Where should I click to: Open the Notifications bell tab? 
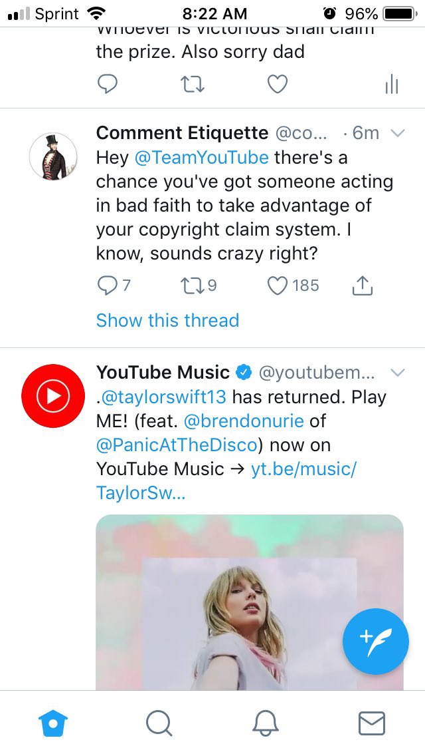coord(266,723)
